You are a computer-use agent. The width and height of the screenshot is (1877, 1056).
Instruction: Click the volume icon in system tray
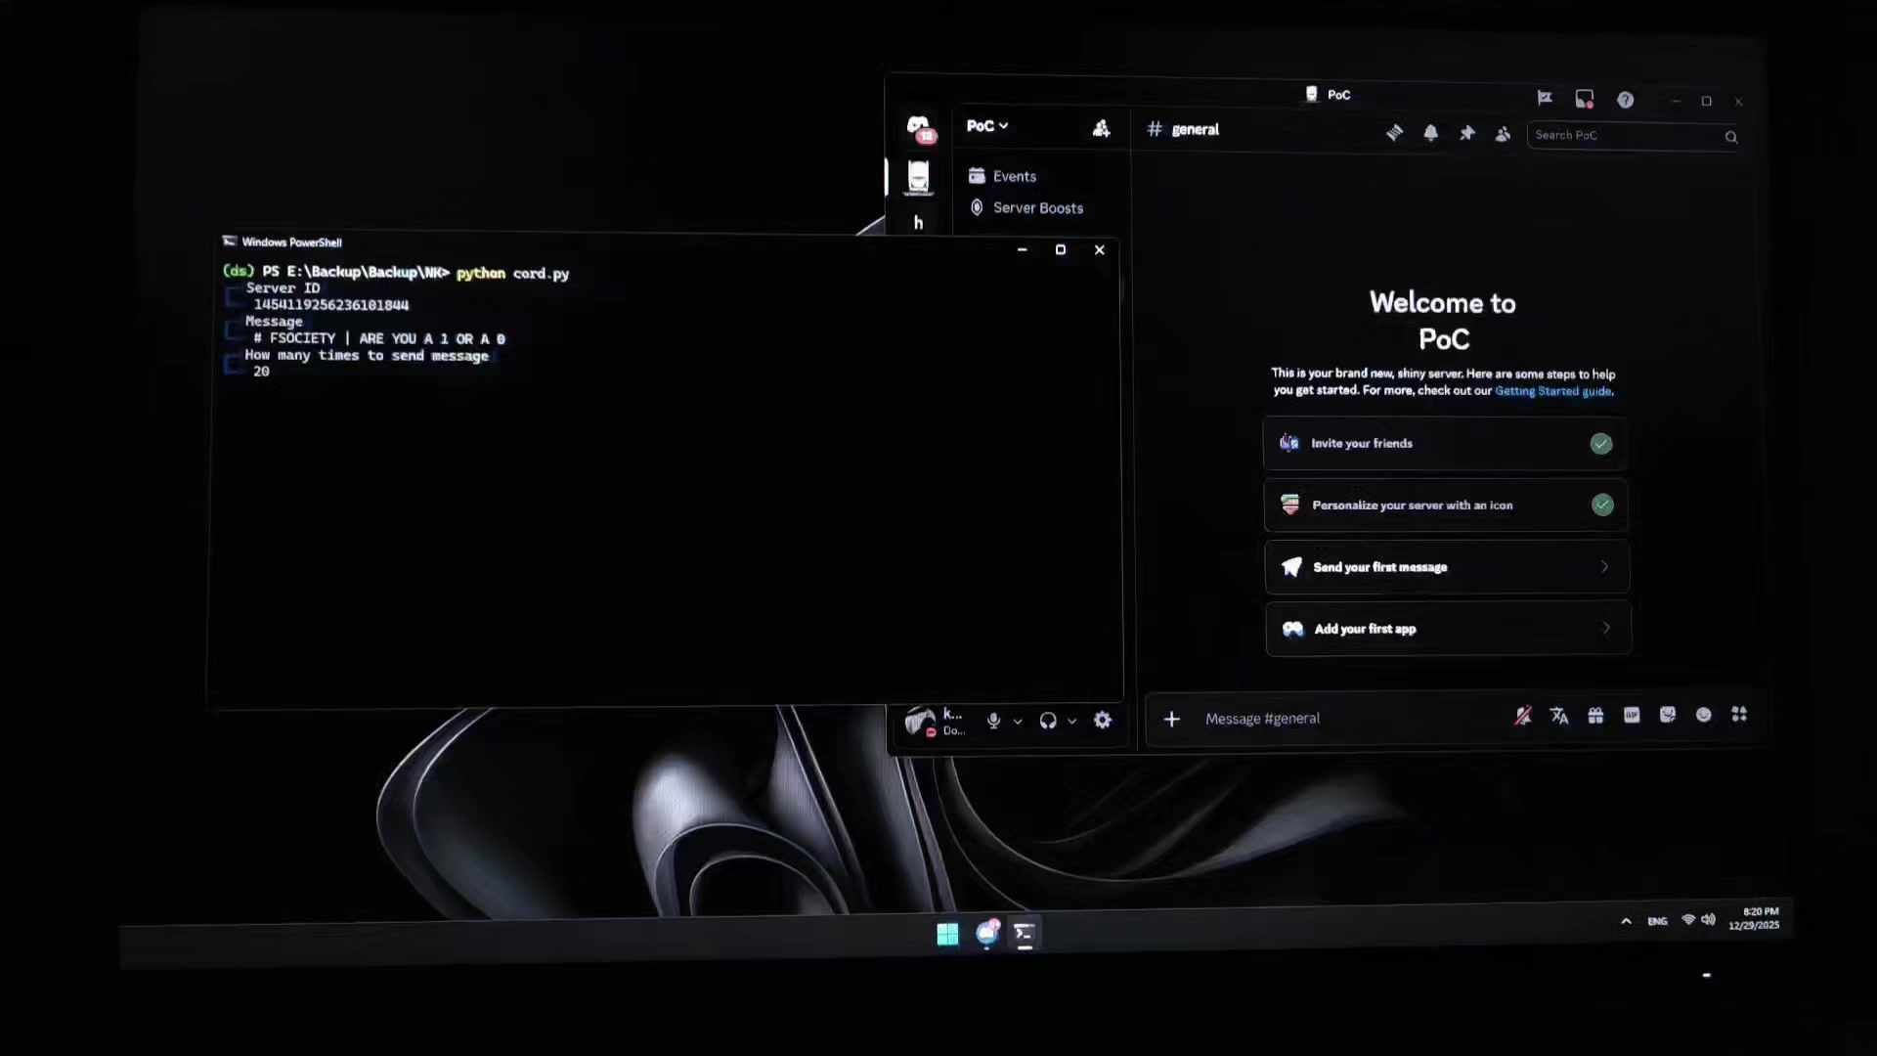tap(1708, 919)
